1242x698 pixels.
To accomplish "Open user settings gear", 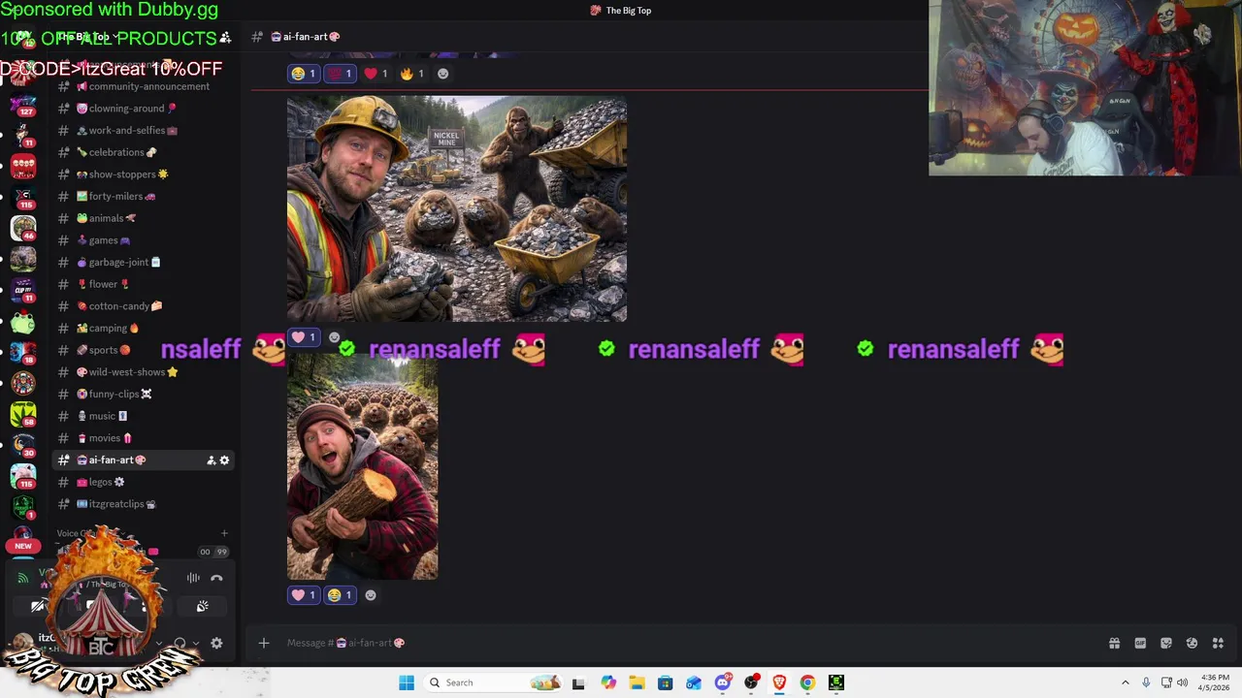I will [216, 643].
